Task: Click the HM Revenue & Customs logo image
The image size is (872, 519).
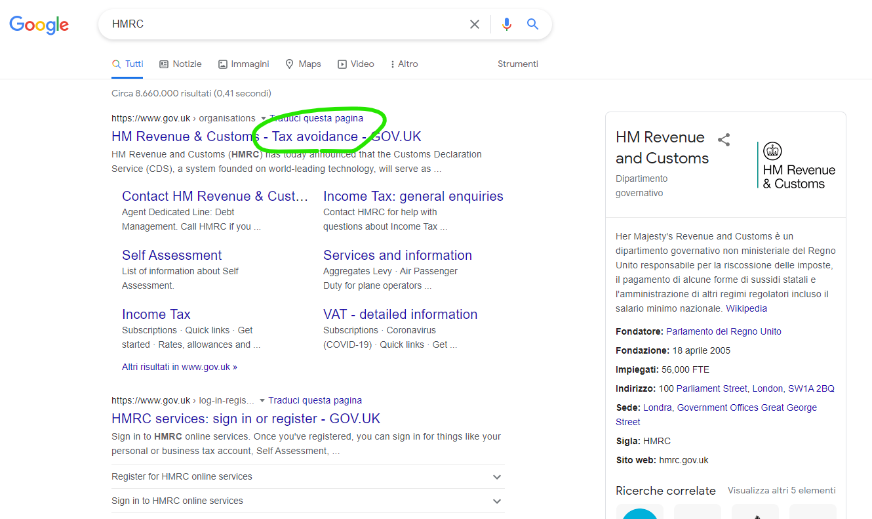Action: pyautogui.click(x=797, y=167)
